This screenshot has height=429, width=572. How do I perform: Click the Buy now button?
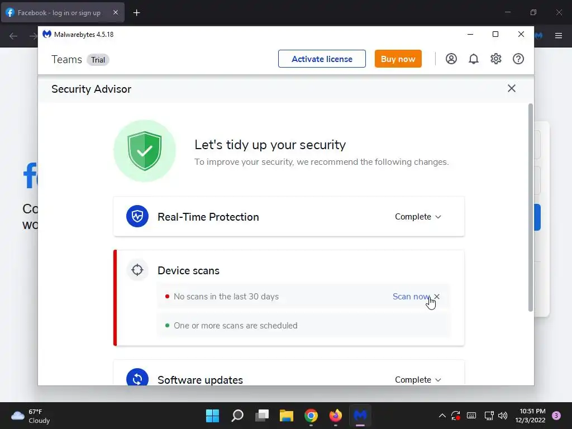(x=398, y=59)
